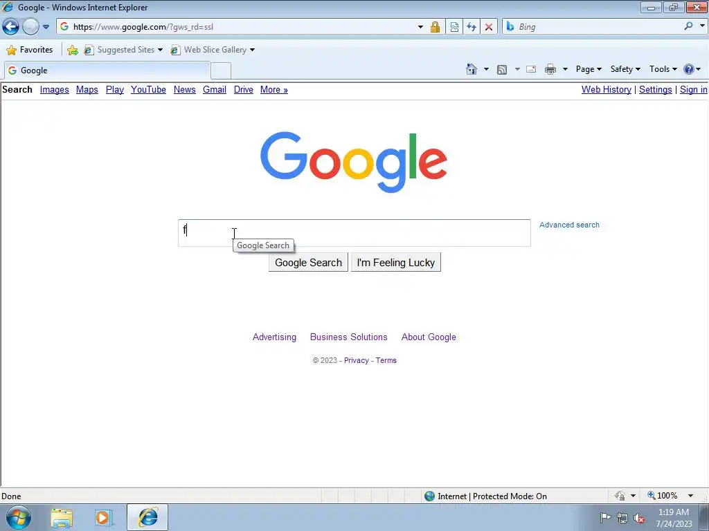Expand the Print options dropdown arrow
Image resolution: width=709 pixels, height=531 pixels.
pos(565,69)
